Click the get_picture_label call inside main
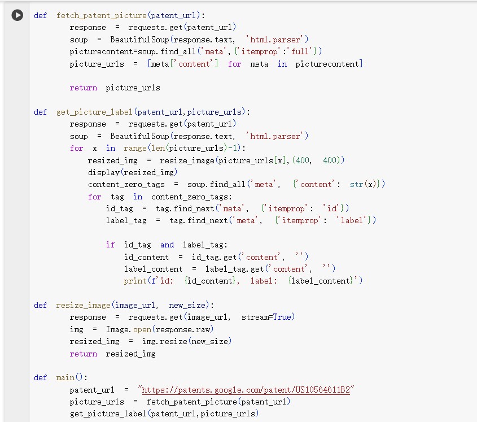Image resolution: width=477 pixels, height=422 pixels. [x=164, y=414]
